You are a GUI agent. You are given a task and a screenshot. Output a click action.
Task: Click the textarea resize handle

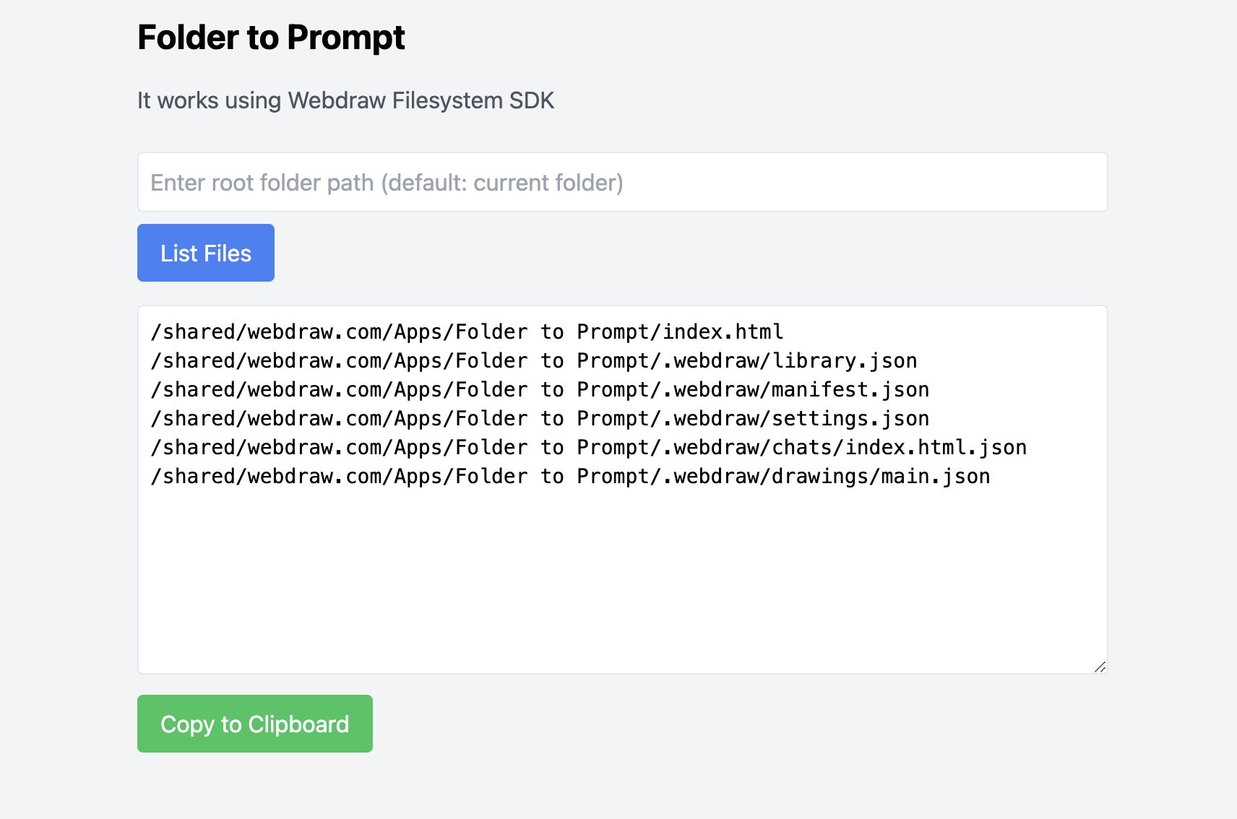click(x=1100, y=667)
